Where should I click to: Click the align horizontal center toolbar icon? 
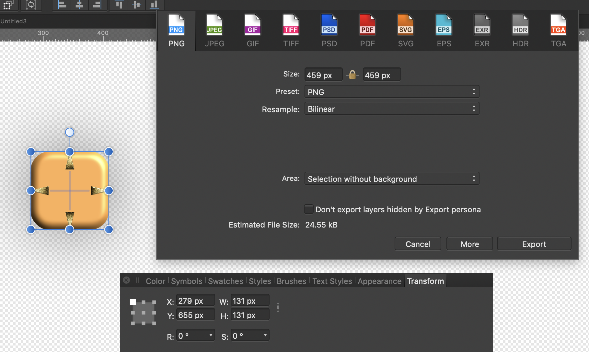[79, 5]
